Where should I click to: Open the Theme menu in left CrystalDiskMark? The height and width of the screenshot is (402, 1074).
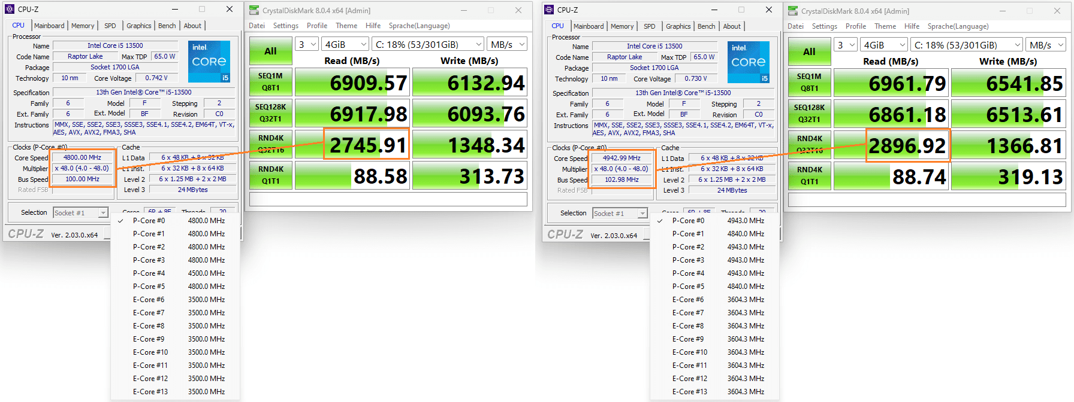[x=346, y=26]
